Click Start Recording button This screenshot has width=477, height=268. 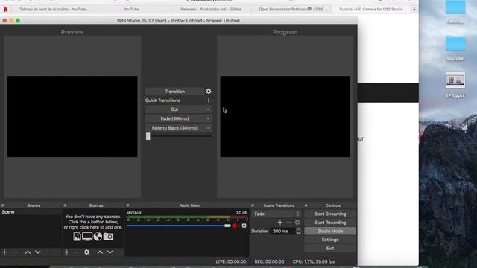click(x=330, y=223)
